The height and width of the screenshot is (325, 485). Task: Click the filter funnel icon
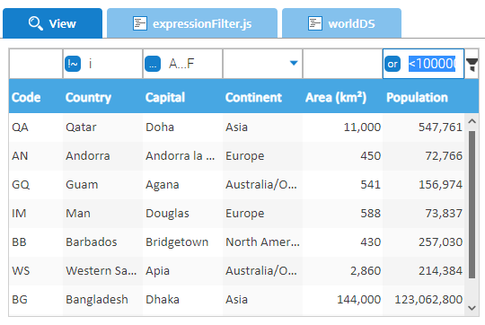[x=472, y=65]
